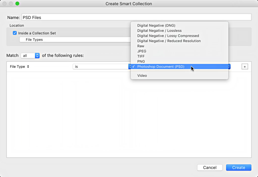Choose Video from the file type menu
The image size is (258, 177).
142,76
